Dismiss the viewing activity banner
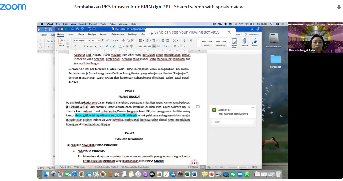 [x=229, y=32]
